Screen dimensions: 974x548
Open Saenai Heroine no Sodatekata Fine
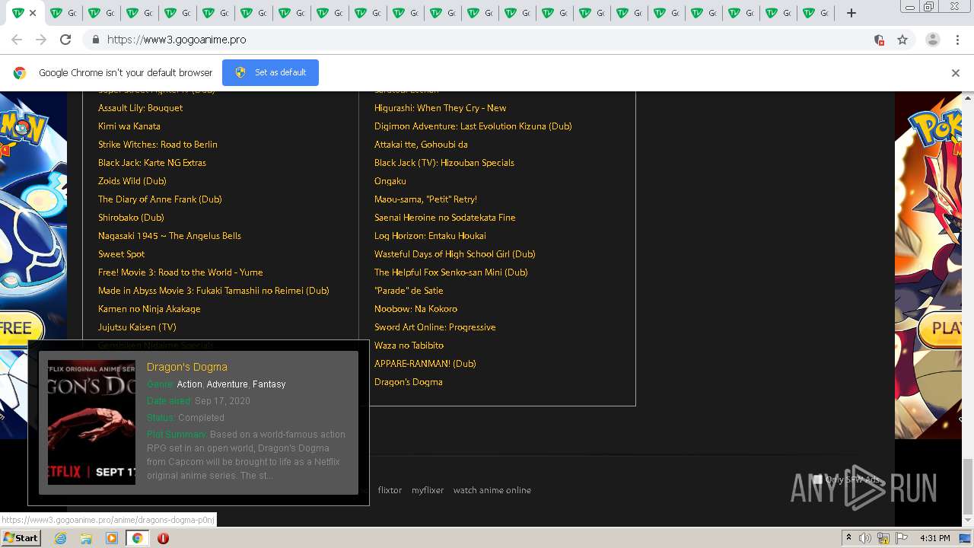tap(445, 218)
